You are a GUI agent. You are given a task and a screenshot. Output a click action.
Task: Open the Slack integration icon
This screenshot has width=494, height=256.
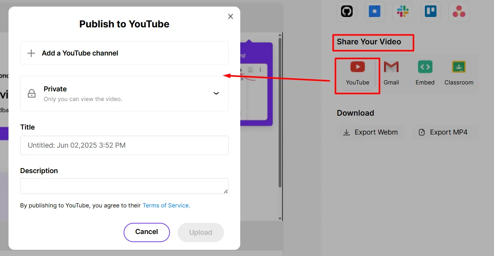point(403,12)
